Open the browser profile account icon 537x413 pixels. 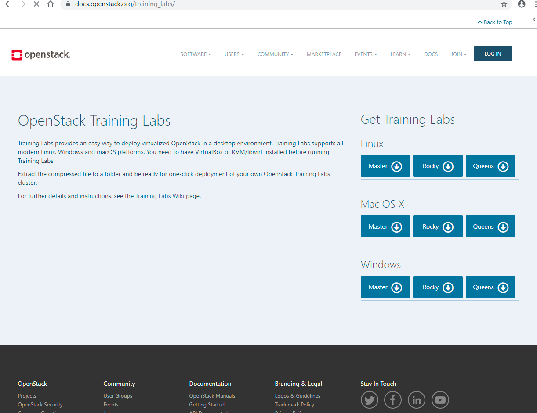(522, 4)
